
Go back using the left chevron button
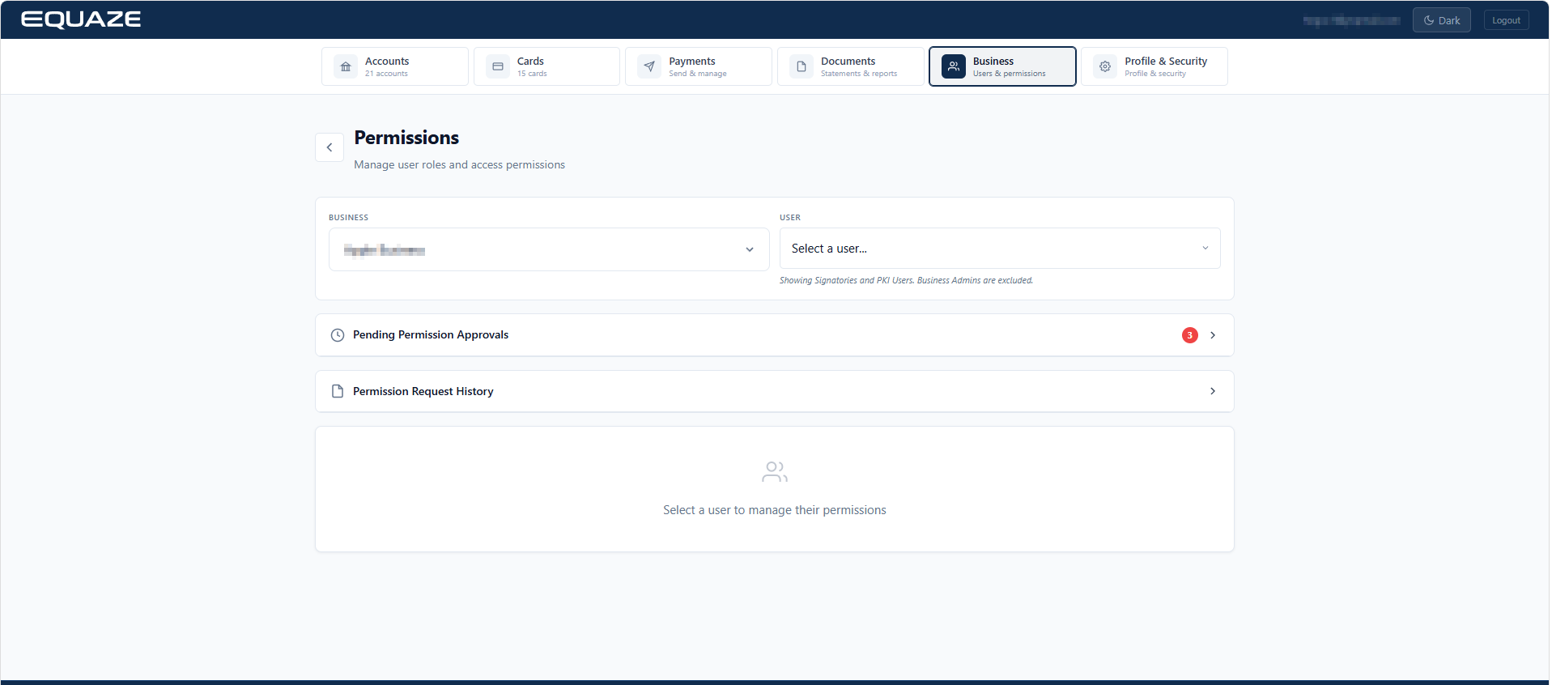330,147
